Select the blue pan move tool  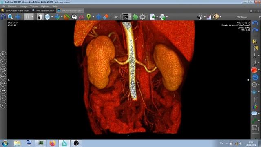(18, 17)
